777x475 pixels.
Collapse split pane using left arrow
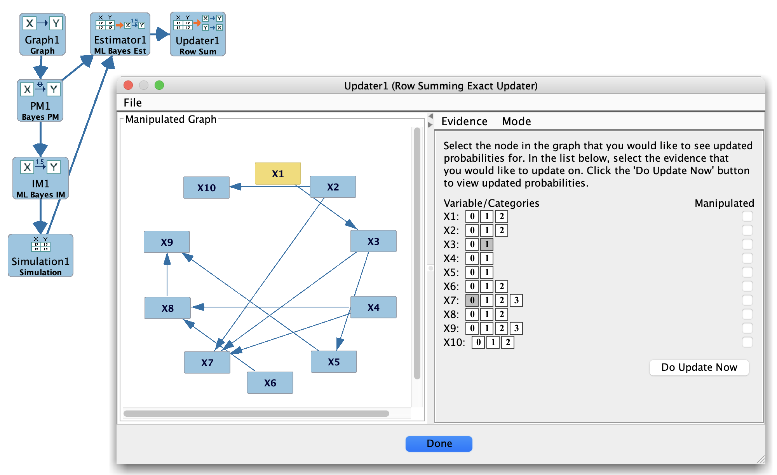430,116
